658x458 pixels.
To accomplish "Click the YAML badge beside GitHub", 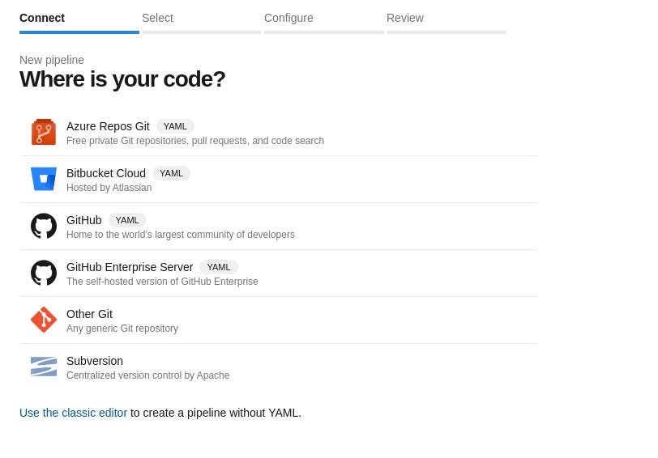I will coord(127,220).
